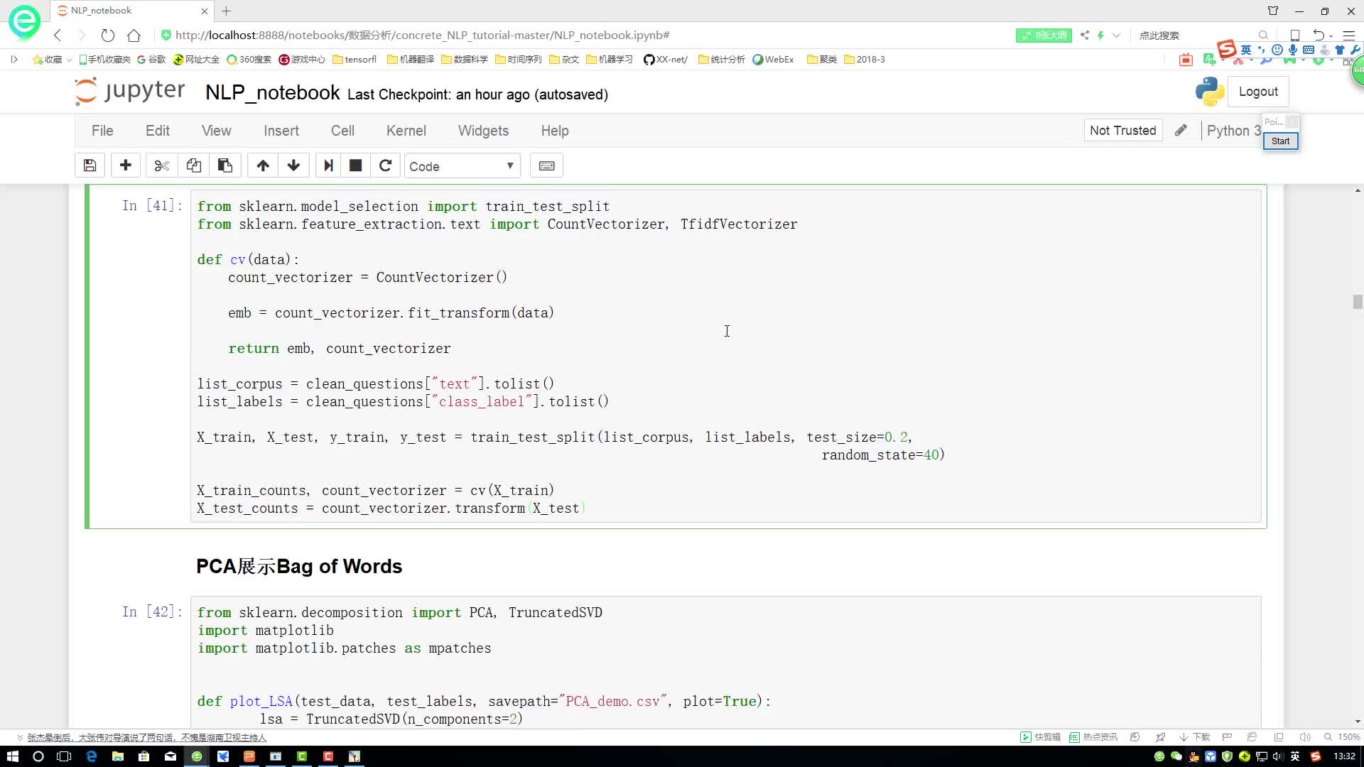Screen dimensions: 1364x767
Task: Open File Explorer from the taskbar
Action: pos(117,756)
